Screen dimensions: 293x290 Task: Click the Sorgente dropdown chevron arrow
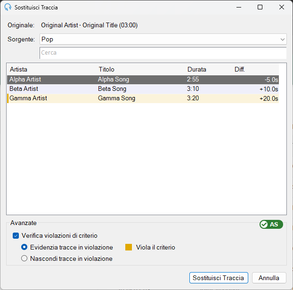coord(282,40)
